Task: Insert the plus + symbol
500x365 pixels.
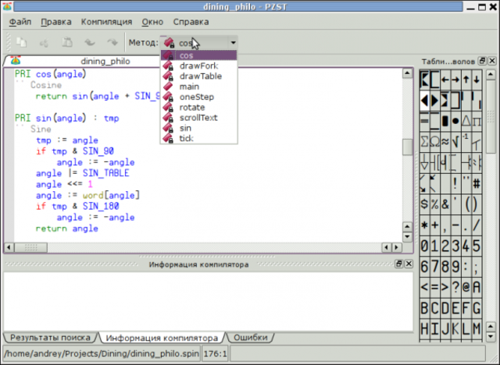Action: click(434, 225)
